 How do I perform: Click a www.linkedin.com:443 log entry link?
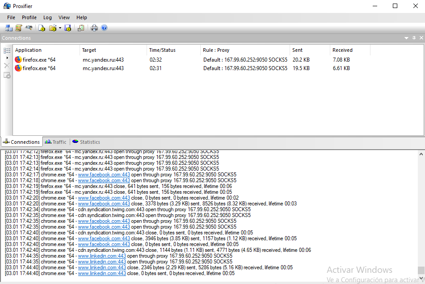pos(101,255)
